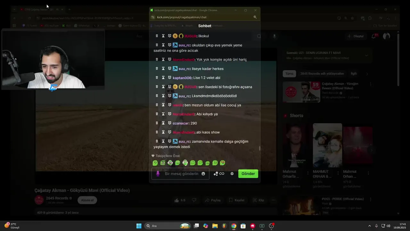The height and width of the screenshot is (231, 410).
Task: Timeout user on "liseye kadar herkes" message
Action: (x=163, y=68)
